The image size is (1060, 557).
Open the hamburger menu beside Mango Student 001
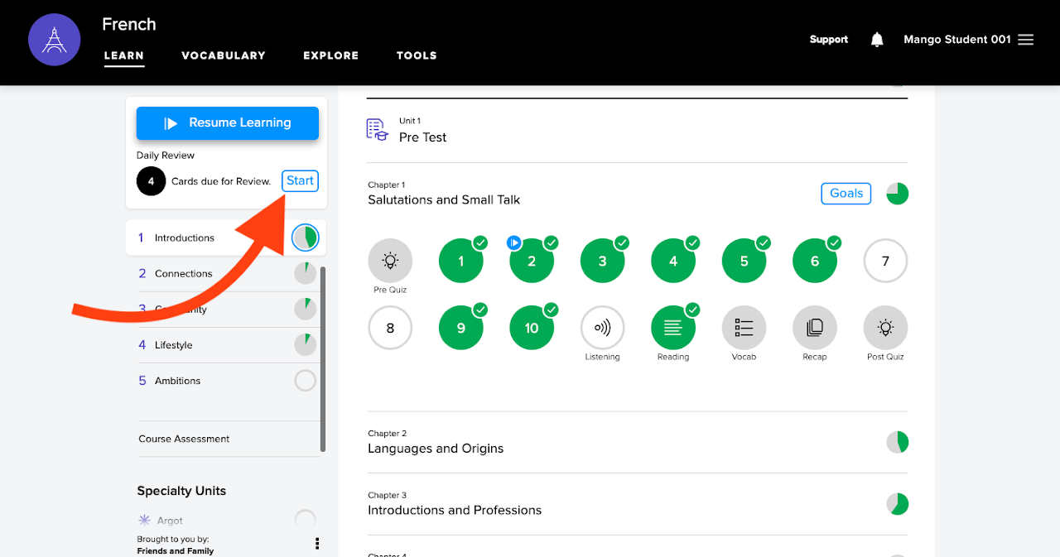coord(1026,40)
